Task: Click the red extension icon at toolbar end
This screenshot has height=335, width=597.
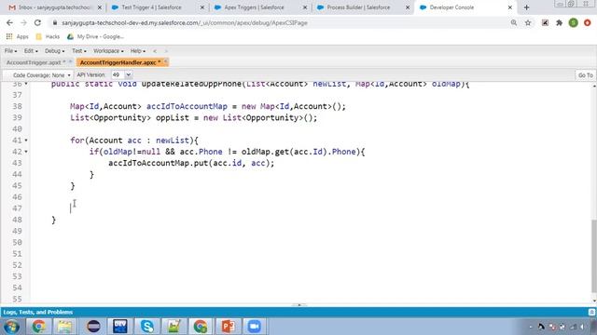Action: click(587, 22)
